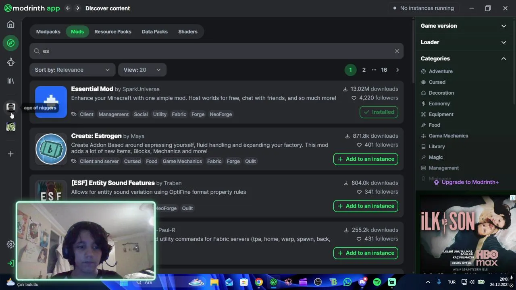Open the Essential Mod title
516x290 pixels.
(x=92, y=89)
